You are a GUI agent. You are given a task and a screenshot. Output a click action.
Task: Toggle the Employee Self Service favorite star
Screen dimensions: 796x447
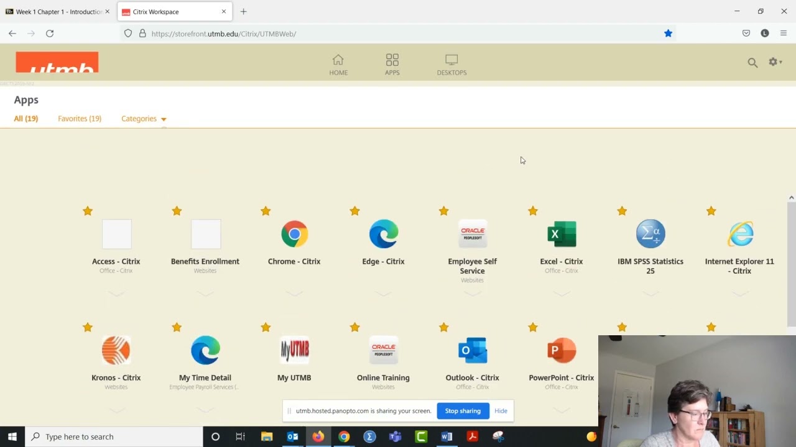[x=443, y=211]
